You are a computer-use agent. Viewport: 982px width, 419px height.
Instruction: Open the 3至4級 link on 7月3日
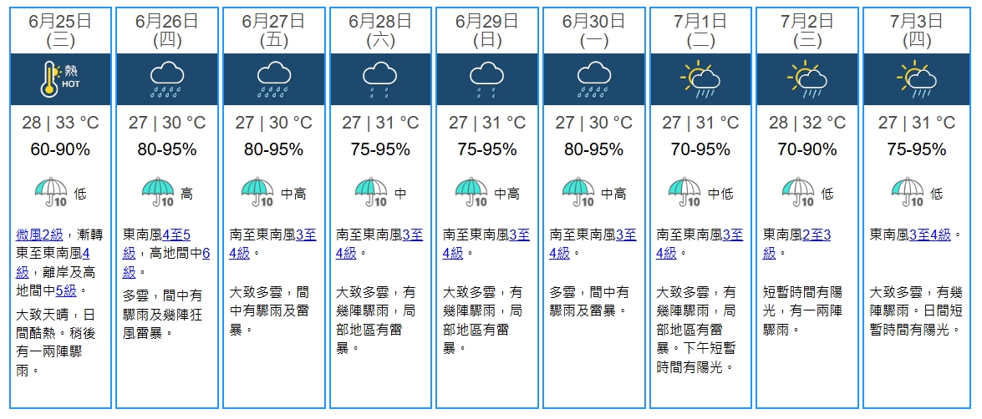pyautogui.click(x=929, y=235)
